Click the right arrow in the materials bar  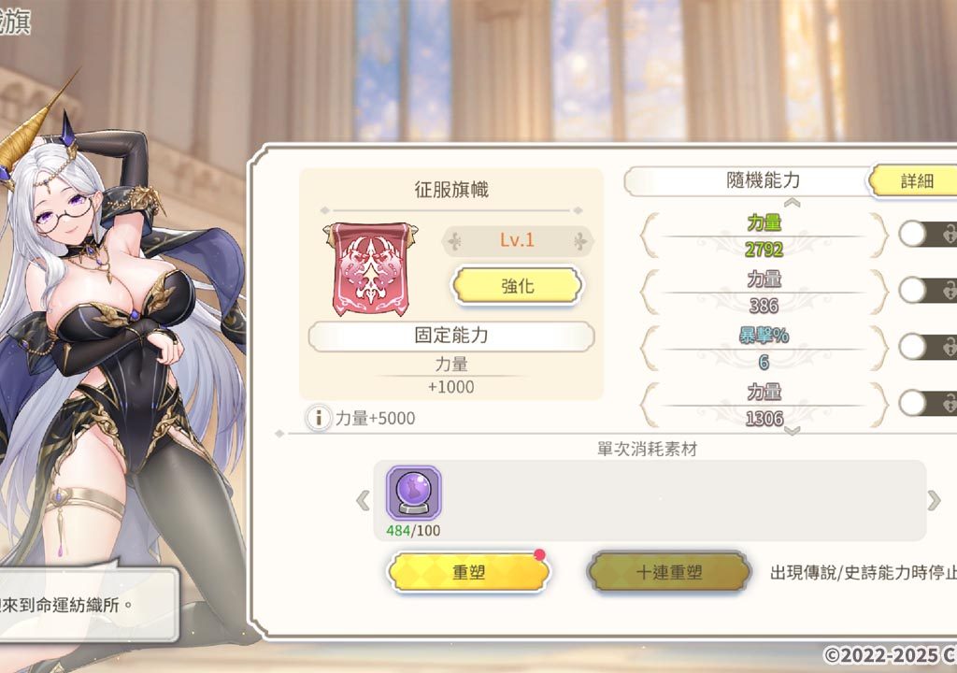pos(934,501)
